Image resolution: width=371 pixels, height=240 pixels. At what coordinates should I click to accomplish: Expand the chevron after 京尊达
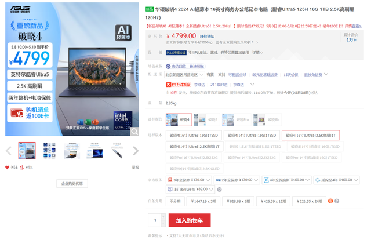[252, 84]
